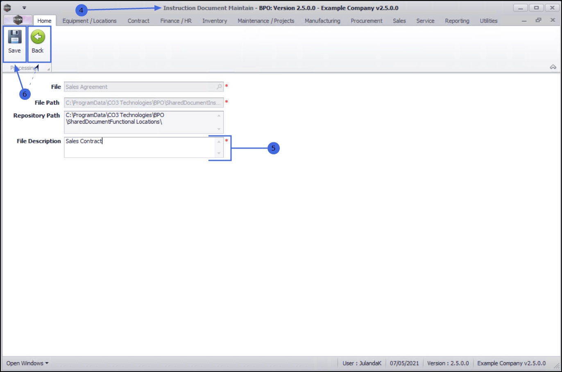Image resolution: width=562 pixels, height=372 pixels.
Task: Click the Save disk icon
Action: coord(14,37)
